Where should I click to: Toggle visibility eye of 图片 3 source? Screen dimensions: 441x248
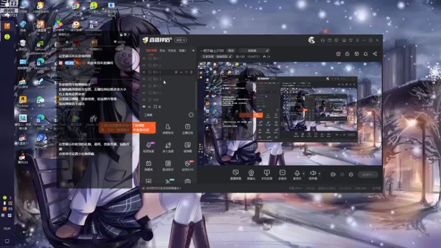tap(144, 86)
